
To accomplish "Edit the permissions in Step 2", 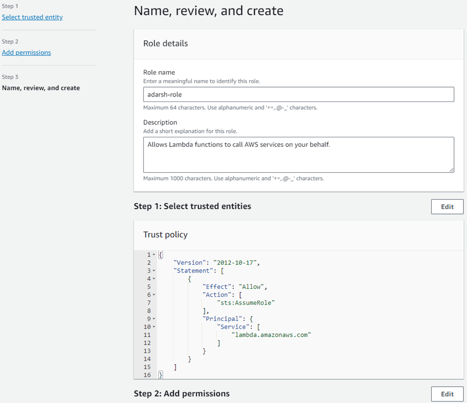I will click(447, 394).
